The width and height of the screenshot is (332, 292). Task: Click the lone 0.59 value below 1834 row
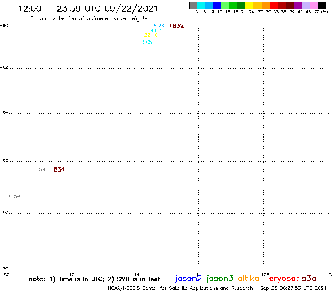[x=15, y=196]
